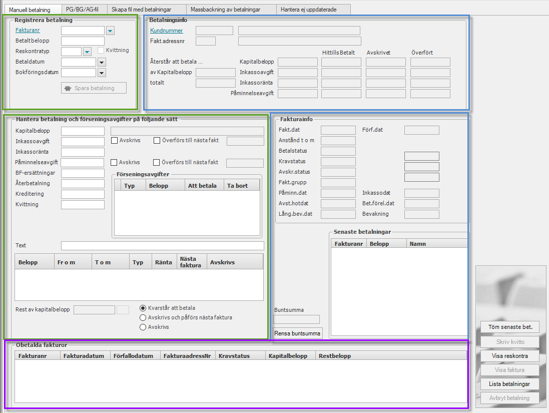Click the Skriv kvitto button
549x413 pixels.
click(x=510, y=342)
